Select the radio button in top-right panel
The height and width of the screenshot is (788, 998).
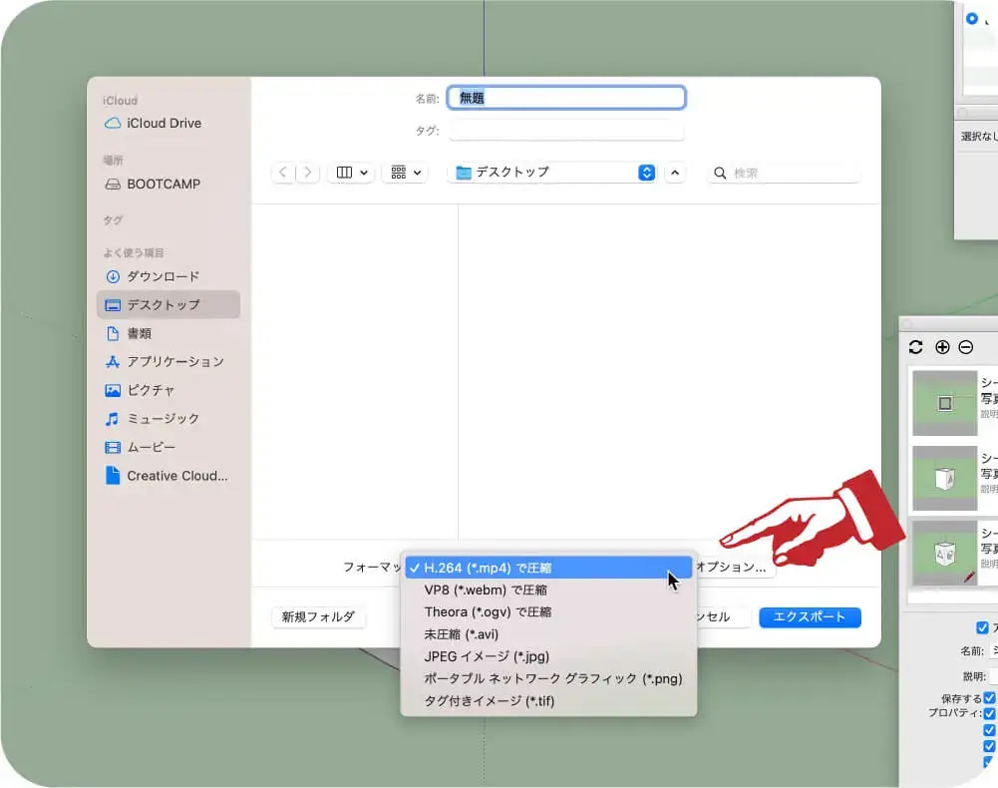[972, 18]
